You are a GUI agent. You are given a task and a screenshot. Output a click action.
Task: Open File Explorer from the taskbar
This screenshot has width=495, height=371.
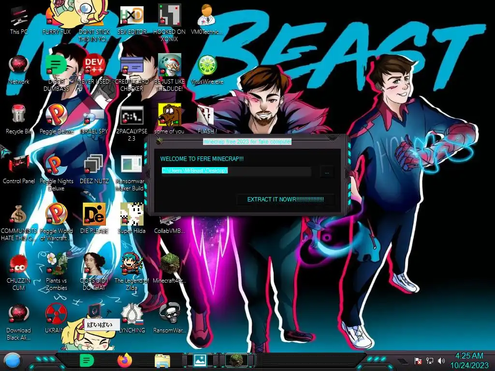162,360
